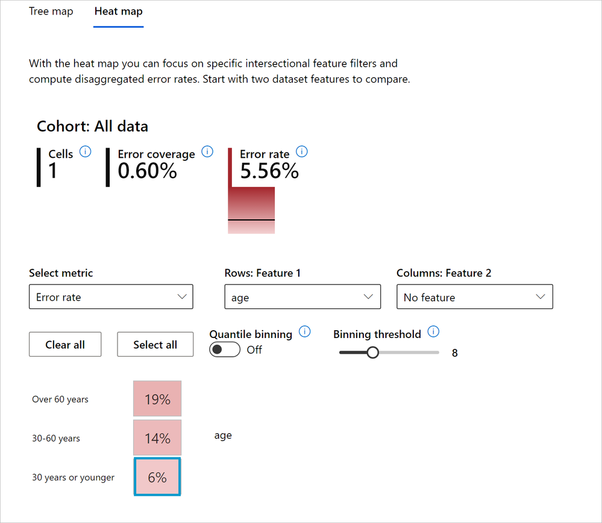This screenshot has width=602, height=523.
Task: Toggle the Quantile binning switch
Action: click(x=225, y=349)
